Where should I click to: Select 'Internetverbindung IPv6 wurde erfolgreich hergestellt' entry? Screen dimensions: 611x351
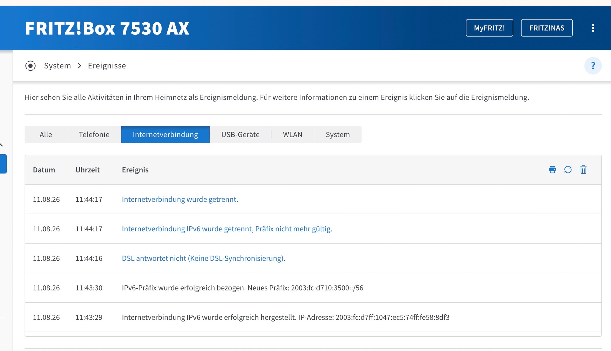(x=285, y=317)
